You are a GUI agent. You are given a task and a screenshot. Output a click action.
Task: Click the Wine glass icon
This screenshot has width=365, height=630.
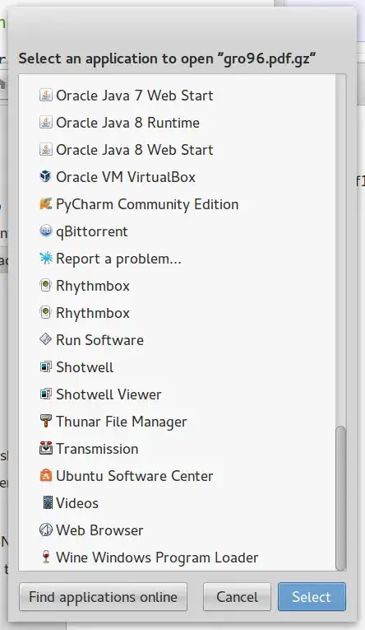(x=46, y=557)
